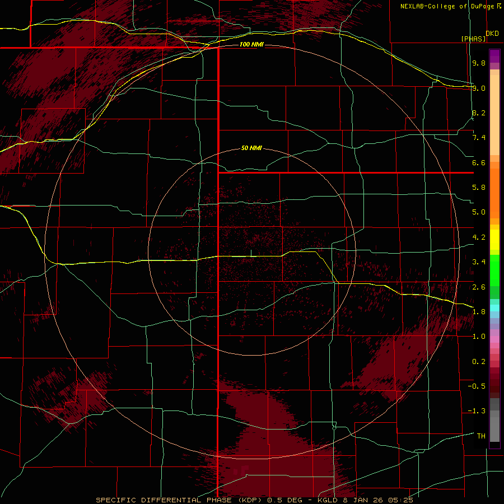Click the 100 NMI range ring label

tap(251, 44)
